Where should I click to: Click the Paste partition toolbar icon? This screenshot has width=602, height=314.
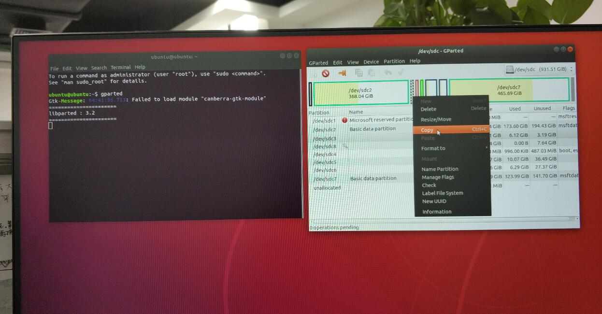pyautogui.click(x=371, y=73)
